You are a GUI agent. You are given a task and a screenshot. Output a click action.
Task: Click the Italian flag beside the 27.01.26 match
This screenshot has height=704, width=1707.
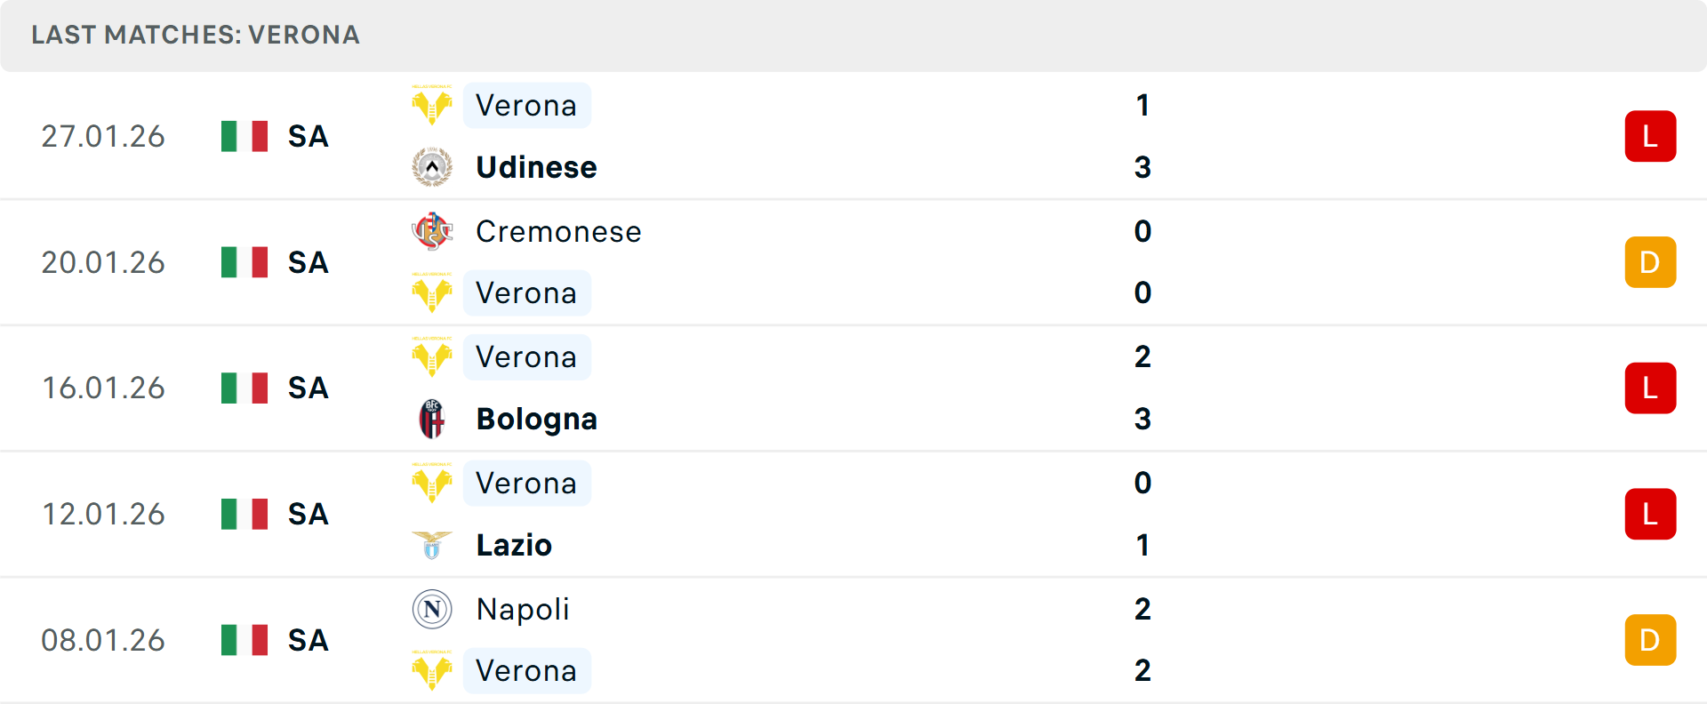coord(244,136)
